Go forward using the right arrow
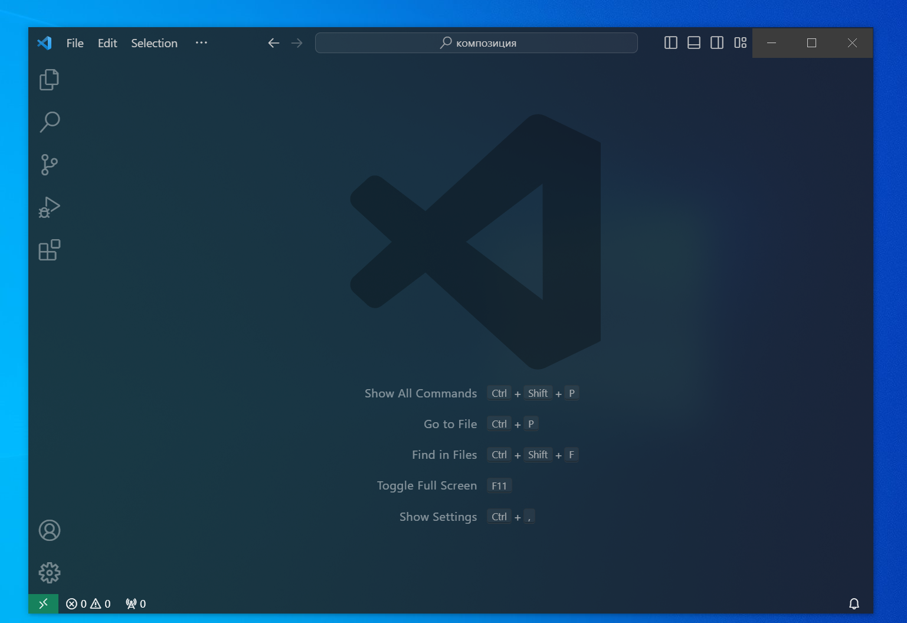 (297, 43)
